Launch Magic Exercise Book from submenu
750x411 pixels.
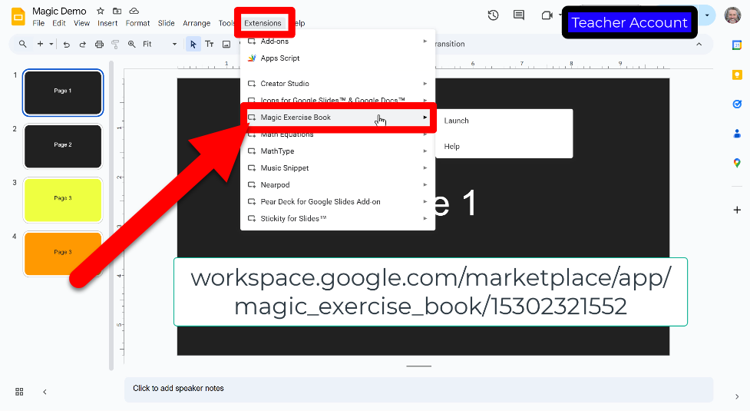point(504,121)
